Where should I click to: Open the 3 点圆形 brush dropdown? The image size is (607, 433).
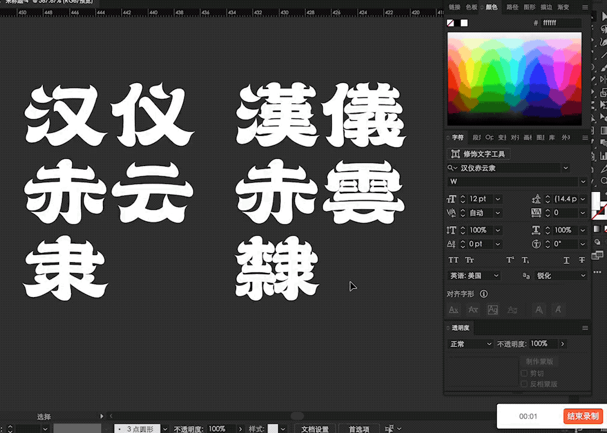coord(165,429)
